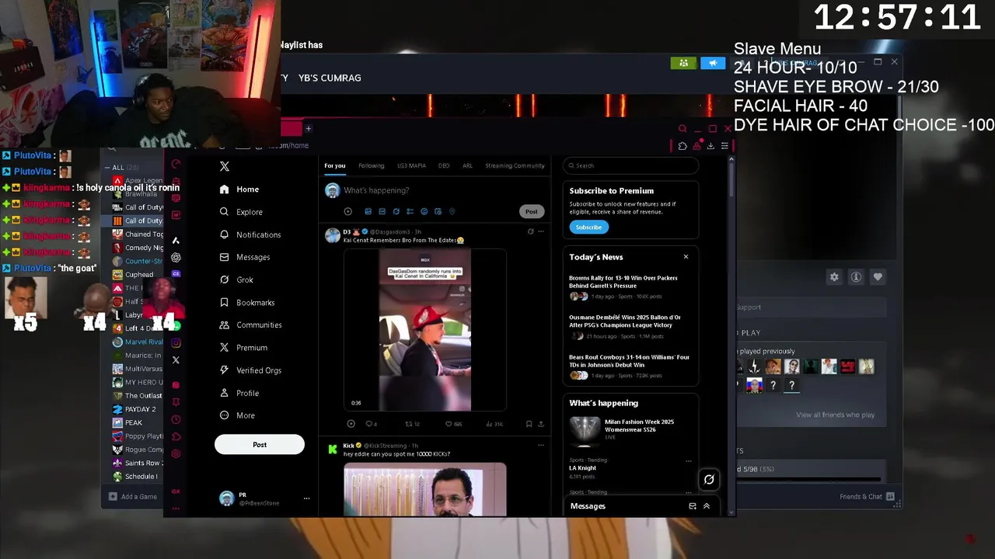Open Bears Rout Cowboys news story

click(x=629, y=361)
